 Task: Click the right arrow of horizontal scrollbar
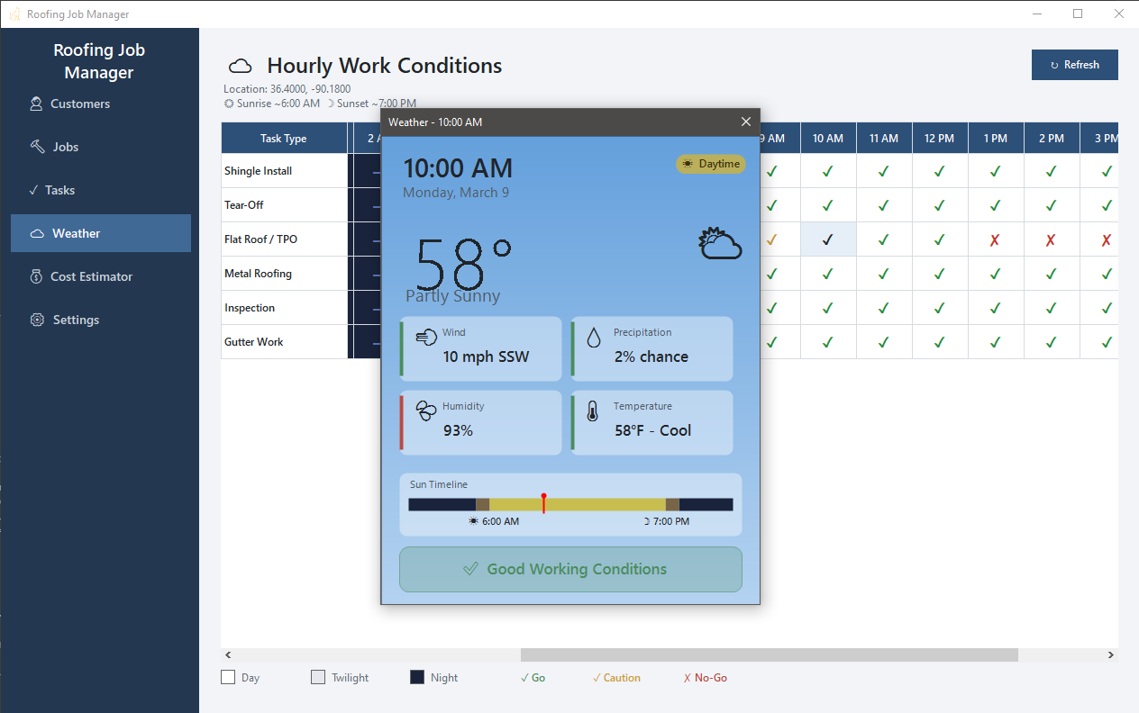point(1111,655)
